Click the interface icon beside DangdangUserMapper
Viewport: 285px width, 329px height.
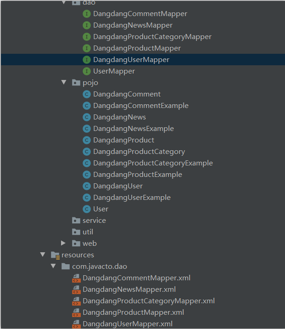coord(87,60)
